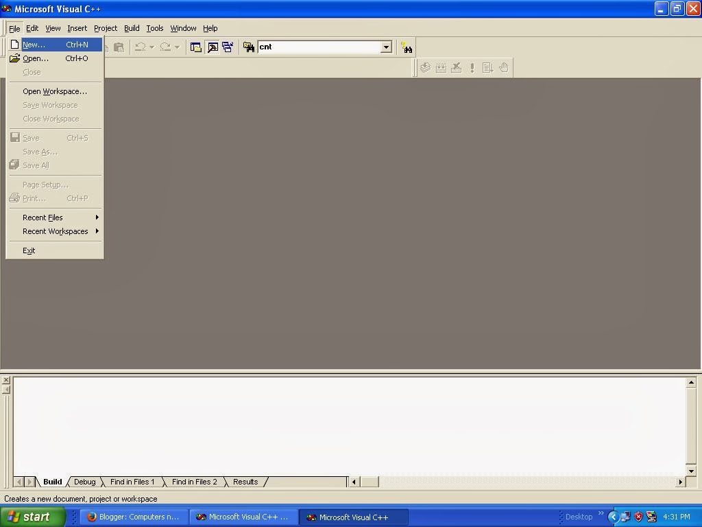Click the Compile icon on build toolbar
Screen dimensions: 702x527
pyautogui.click(x=425, y=68)
